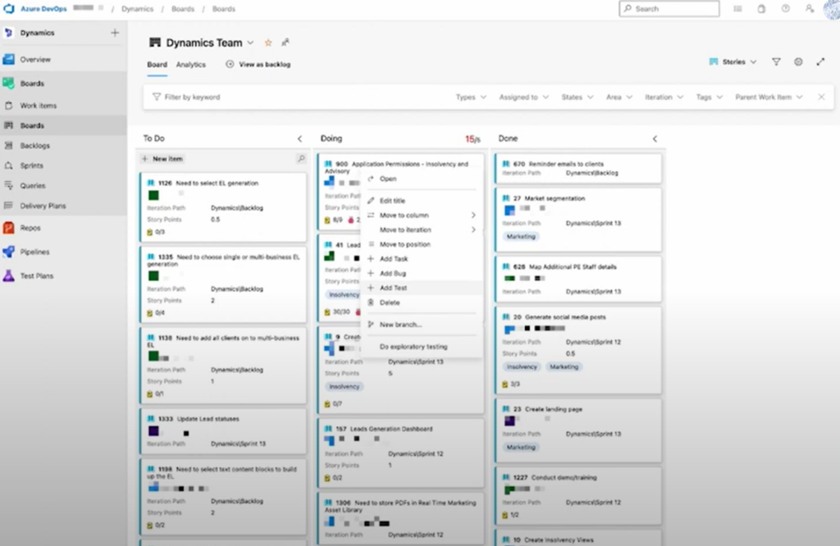Open the Iteration filter dropdown
This screenshot has width=840, height=546.
tap(664, 97)
